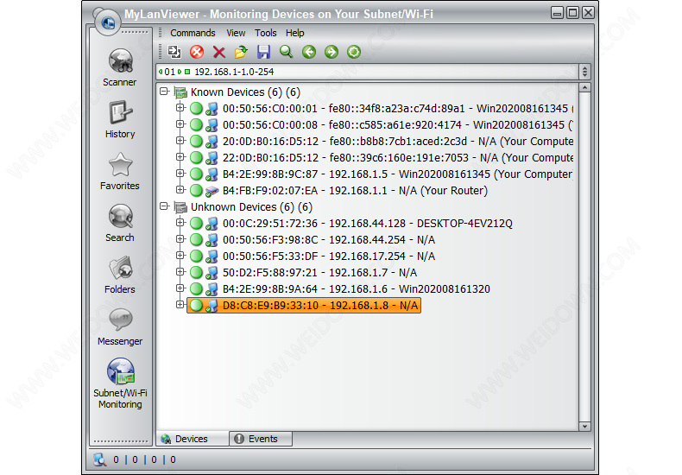
Task: Collapse the Known Devices group
Action: click(164, 92)
